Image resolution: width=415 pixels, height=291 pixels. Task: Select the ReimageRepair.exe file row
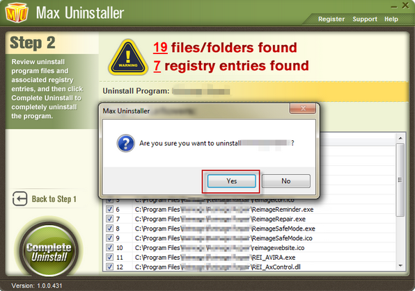[250, 219]
